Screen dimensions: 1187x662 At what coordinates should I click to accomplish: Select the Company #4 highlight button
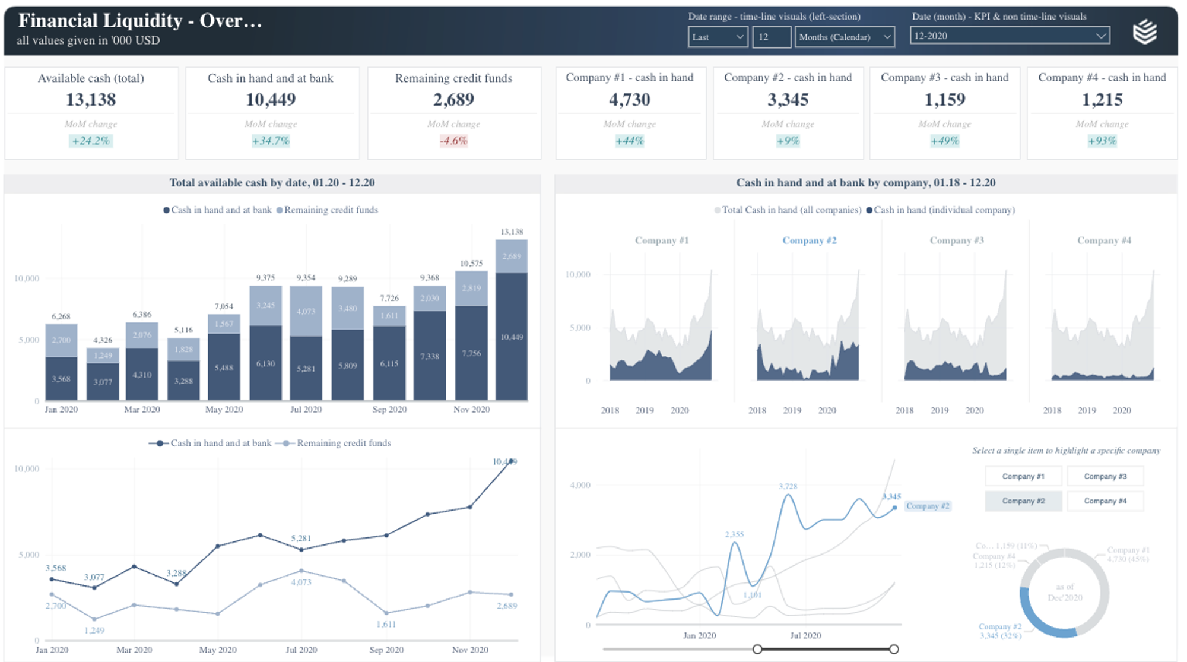click(1105, 501)
